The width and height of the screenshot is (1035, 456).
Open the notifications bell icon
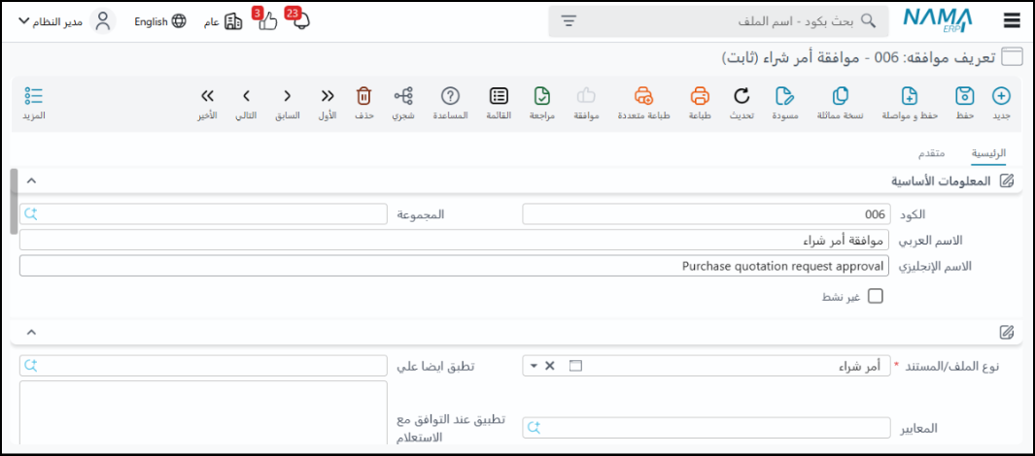(x=301, y=21)
